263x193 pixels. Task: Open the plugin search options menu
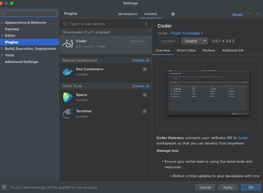point(146,24)
